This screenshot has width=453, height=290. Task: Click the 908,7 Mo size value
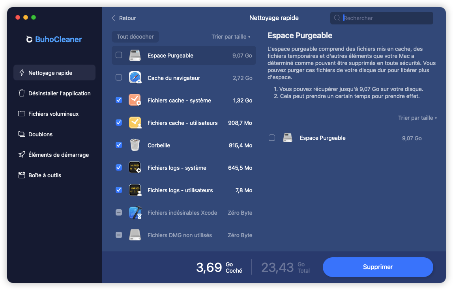240,123
